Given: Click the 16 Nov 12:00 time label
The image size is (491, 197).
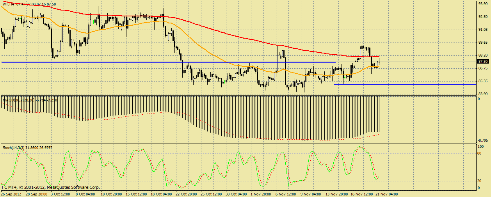Looking at the screenshot, I should point(361,194).
